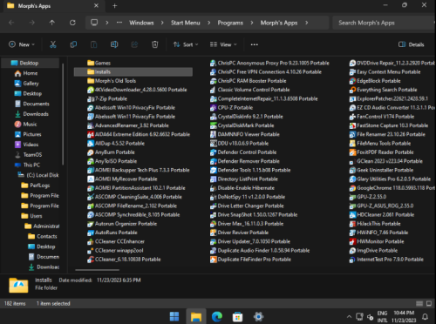Select 4KVideoDownloader Portable shortcut
436x324 pixels.
click(x=137, y=90)
